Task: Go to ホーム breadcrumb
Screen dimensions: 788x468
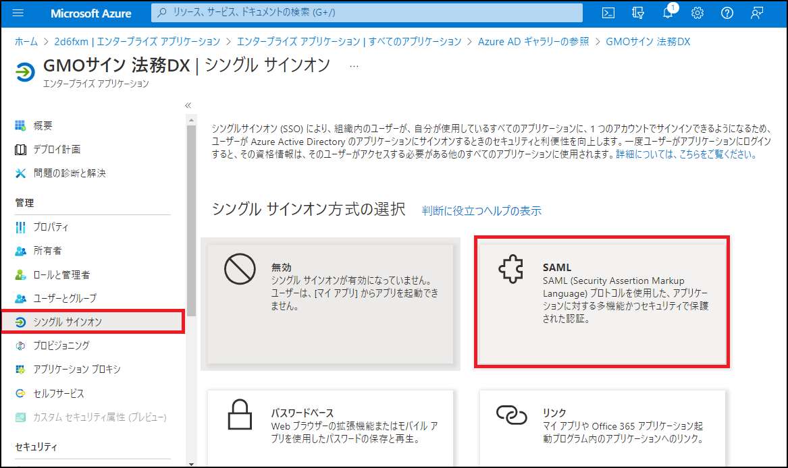Action: [26, 42]
